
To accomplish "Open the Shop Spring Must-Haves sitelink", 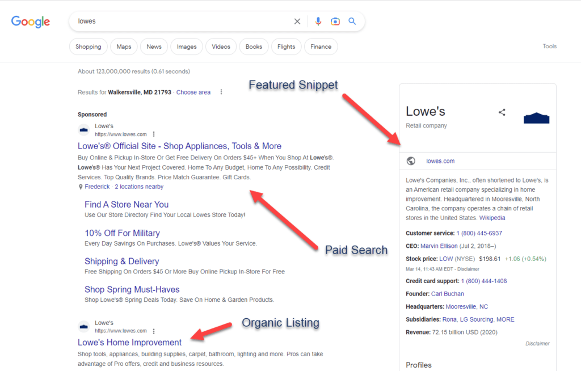I will coord(132,289).
